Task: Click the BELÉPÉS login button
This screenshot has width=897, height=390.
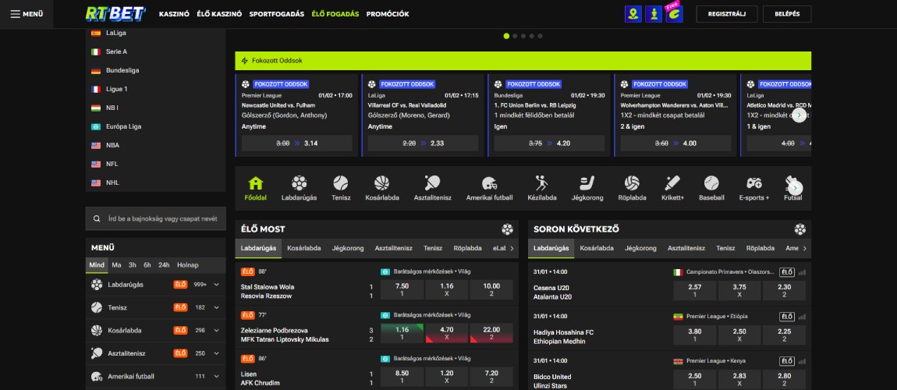Action: point(786,14)
